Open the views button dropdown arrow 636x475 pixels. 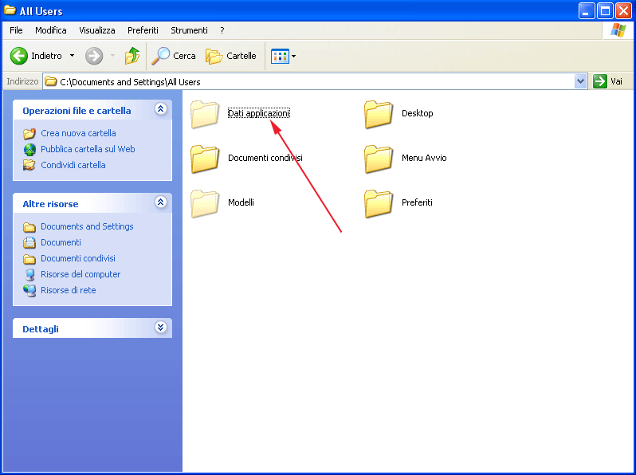[x=293, y=56]
